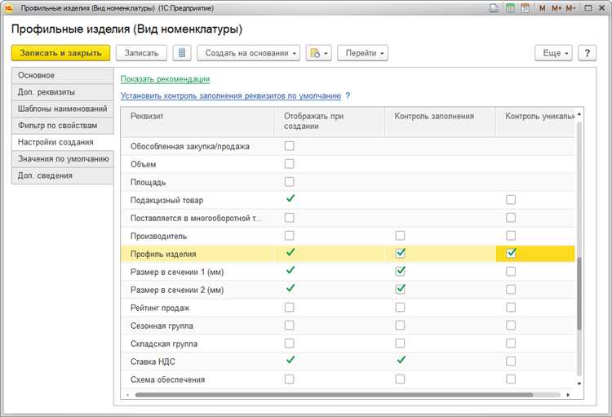Switch to the Значения по умолчанию tab
Viewport: 612px width, 417px height.
click(x=63, y=158)
